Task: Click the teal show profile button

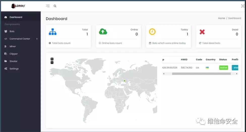Action: (x=235, y=68)
